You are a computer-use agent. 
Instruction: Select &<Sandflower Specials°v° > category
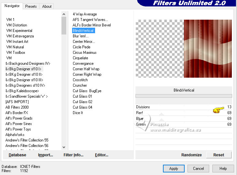click(27, 96)
